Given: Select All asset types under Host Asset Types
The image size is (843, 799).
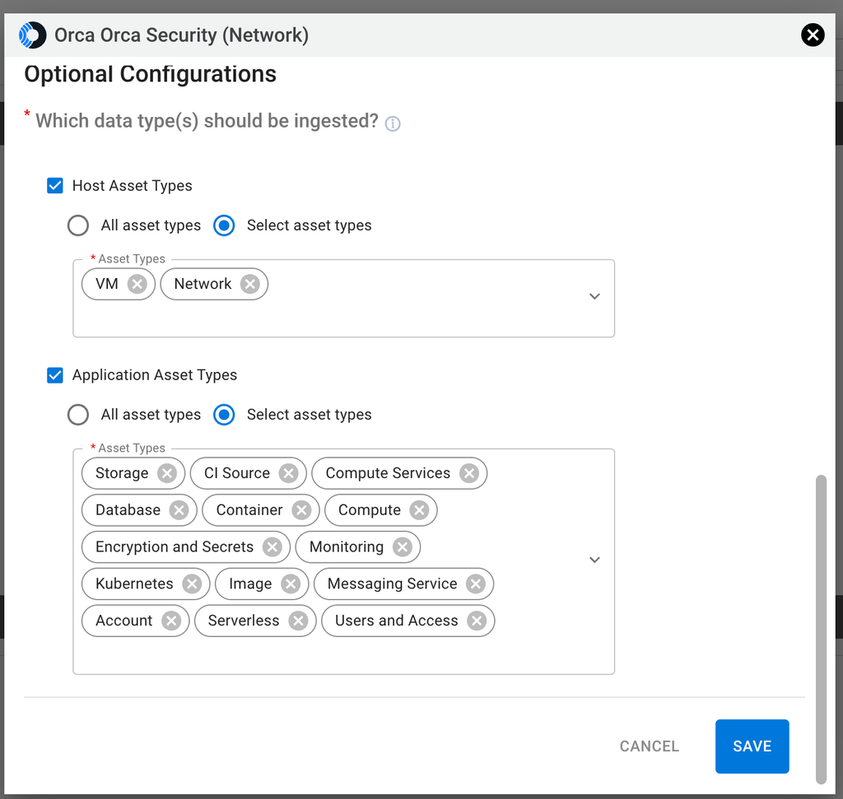Looking at the screenshot, I should tap(78, 225).
